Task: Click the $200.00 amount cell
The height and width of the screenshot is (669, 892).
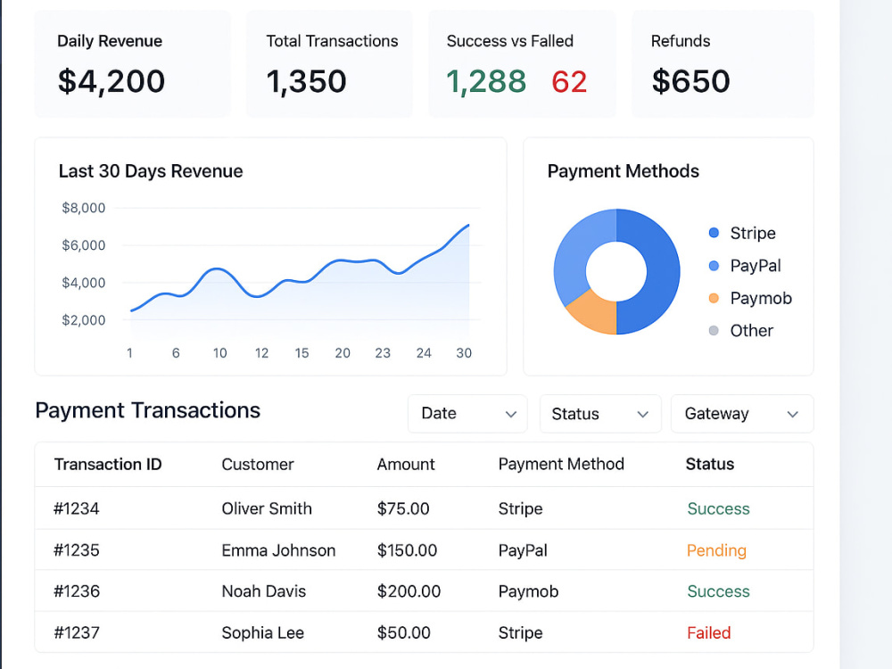Action: (x=409, y=591)
